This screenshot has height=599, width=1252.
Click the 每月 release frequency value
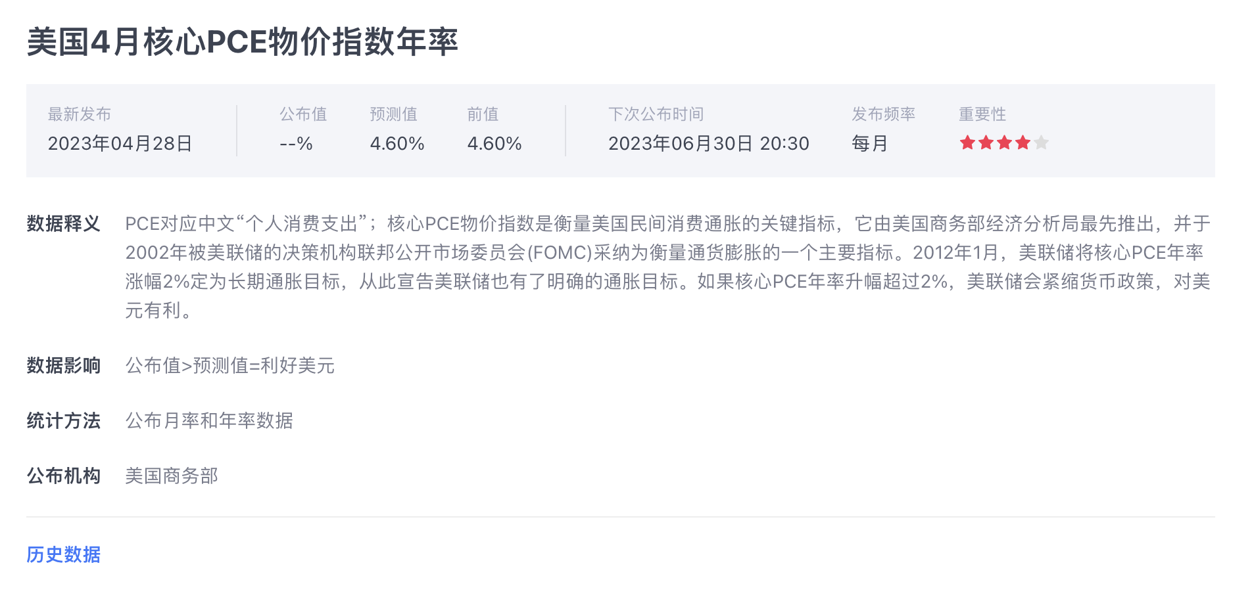click(869, 143)
